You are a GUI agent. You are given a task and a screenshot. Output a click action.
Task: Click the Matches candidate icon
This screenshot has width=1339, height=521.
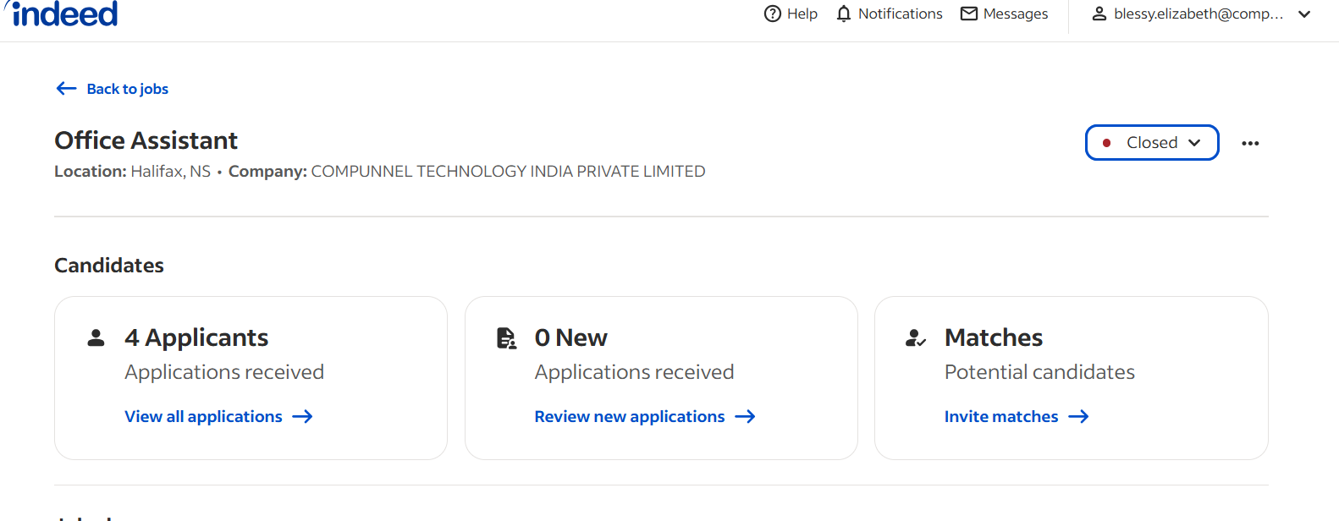tap(916, 338)
